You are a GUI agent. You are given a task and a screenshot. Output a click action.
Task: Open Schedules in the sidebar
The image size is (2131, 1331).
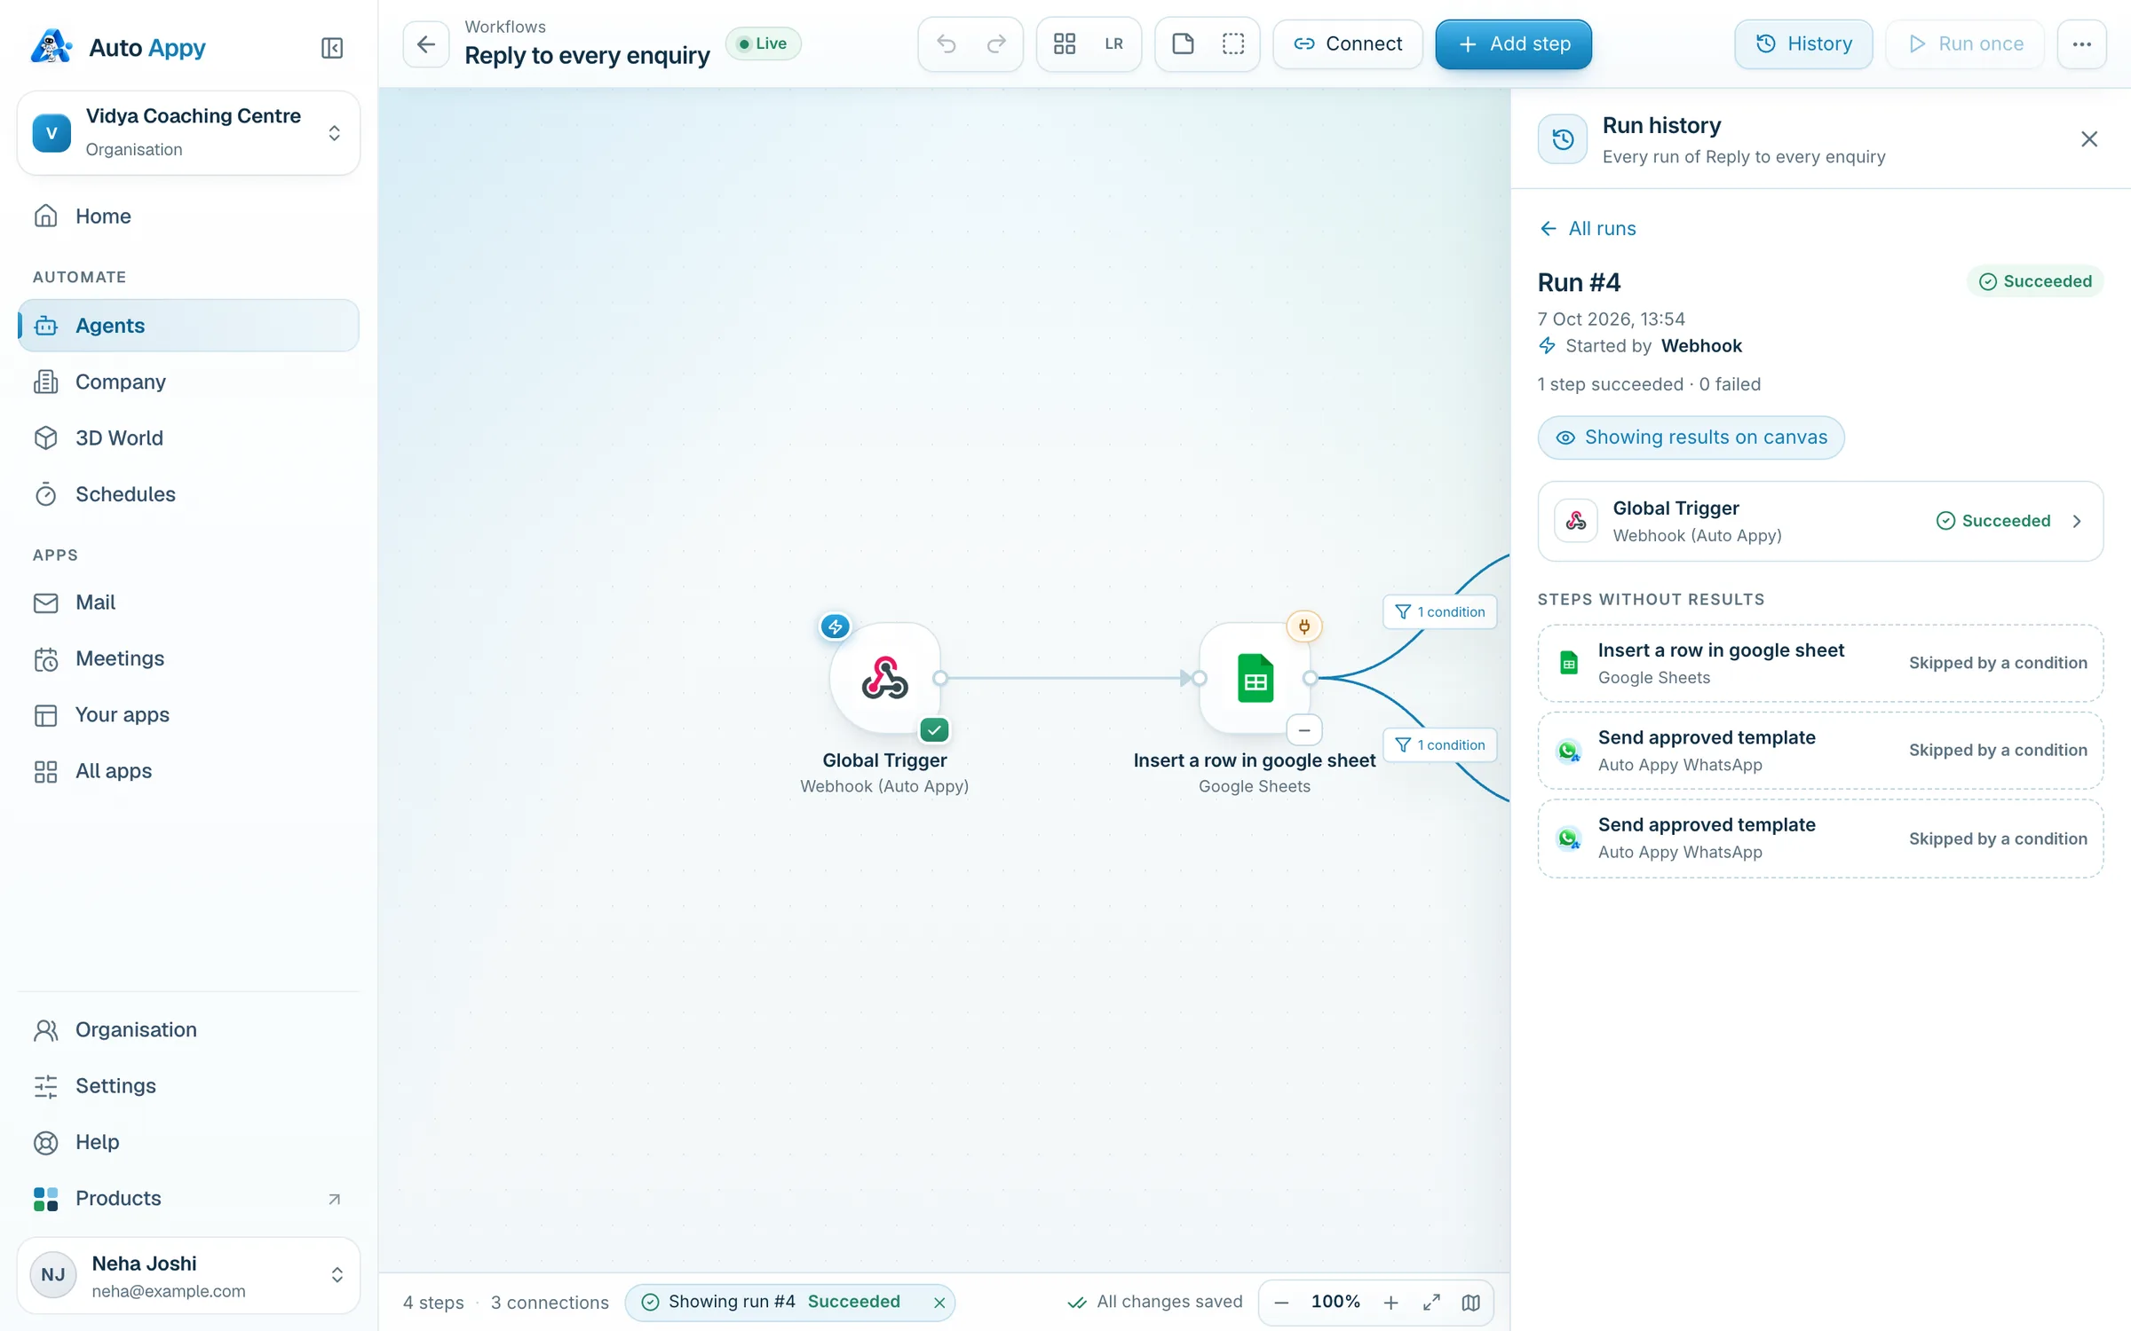coord(188,494)
